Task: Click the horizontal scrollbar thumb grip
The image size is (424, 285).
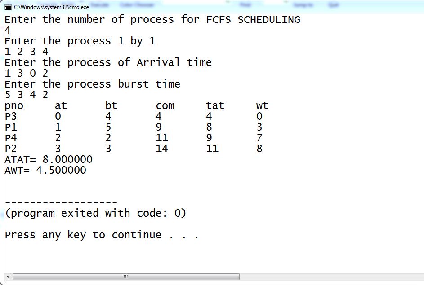Action: [126, 276]
